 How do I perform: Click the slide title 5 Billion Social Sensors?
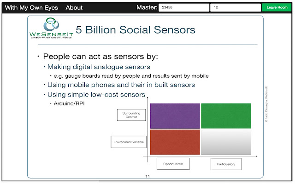pyautogui.click(x=136, y=29)
